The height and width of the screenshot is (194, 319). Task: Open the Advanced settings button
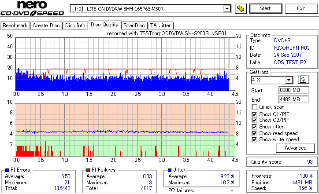[295, 148]
